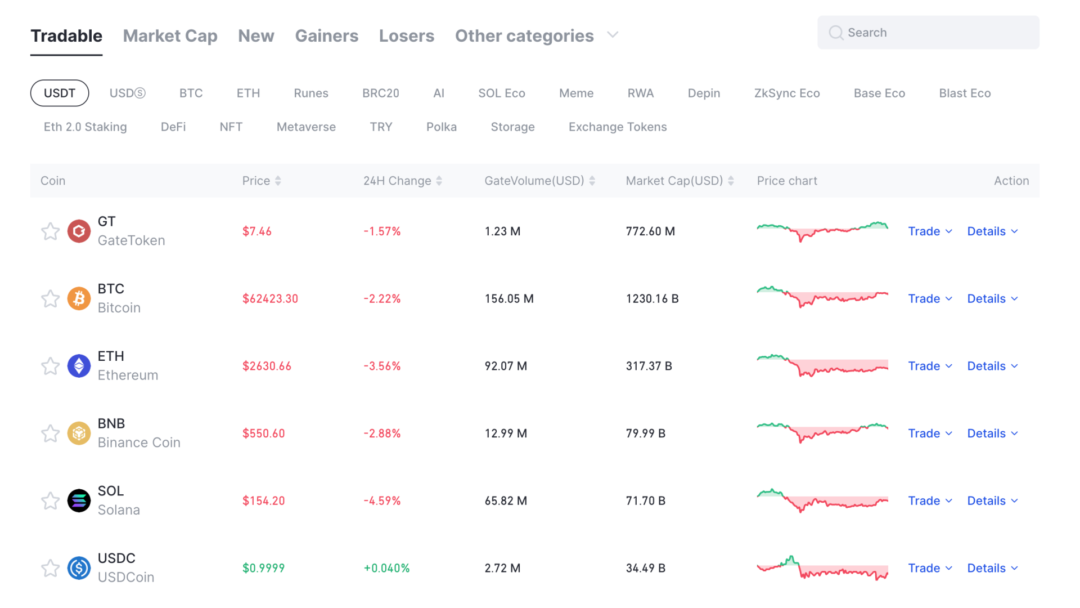Favorite USDC using its star

tap(50, 568)
